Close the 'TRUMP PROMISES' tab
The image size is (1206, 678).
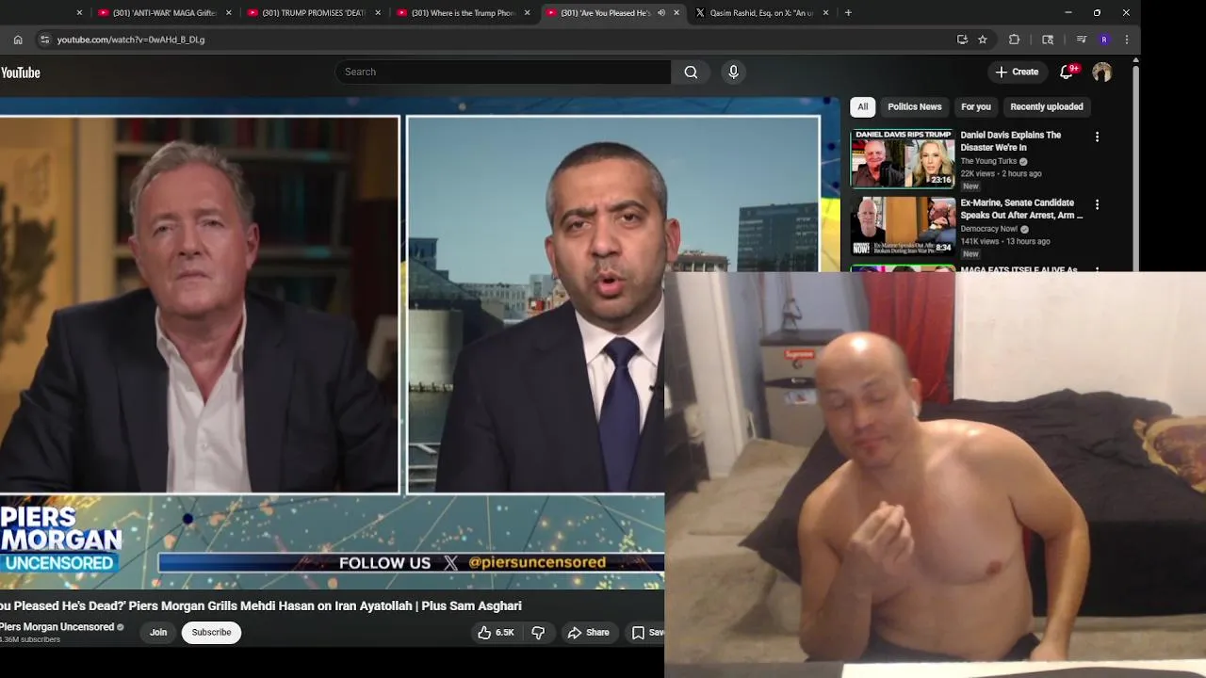378,13
